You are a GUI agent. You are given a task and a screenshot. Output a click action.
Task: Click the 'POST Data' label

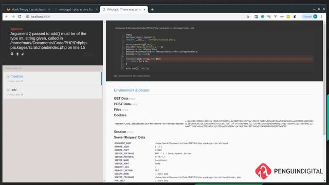tap(122, 104)
